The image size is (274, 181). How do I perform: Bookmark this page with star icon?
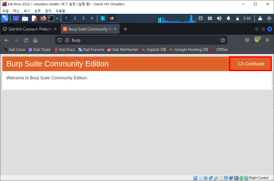pos(223,40)
